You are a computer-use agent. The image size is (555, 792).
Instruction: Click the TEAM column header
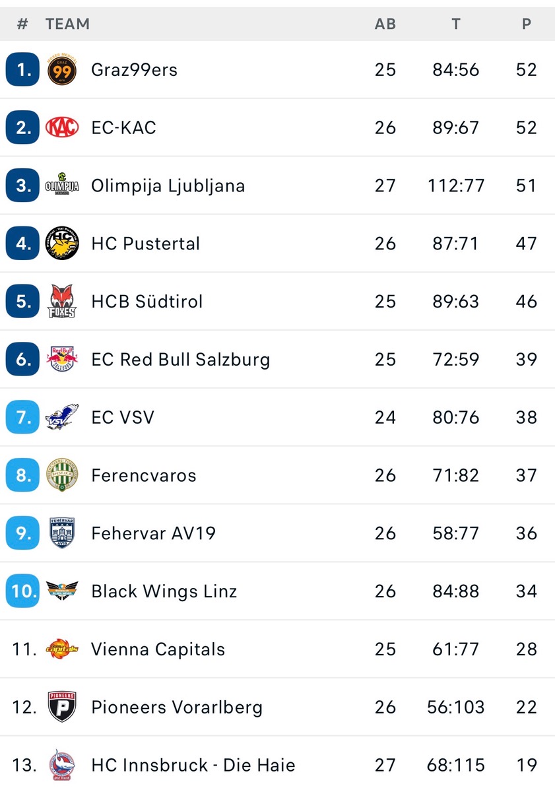click(x=67, y=24)
